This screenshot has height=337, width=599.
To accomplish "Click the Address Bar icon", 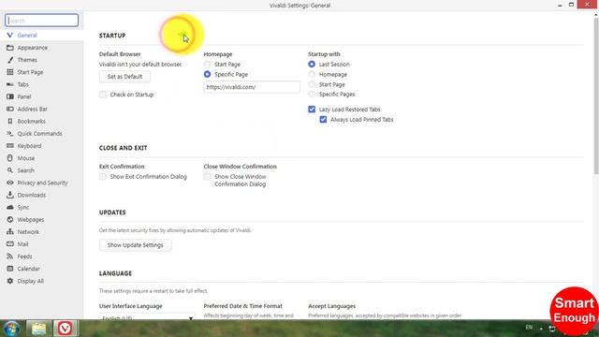I will click(10, 109).
